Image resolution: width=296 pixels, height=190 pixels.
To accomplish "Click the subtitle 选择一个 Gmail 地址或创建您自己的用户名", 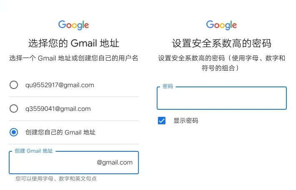I will point(74,58).
